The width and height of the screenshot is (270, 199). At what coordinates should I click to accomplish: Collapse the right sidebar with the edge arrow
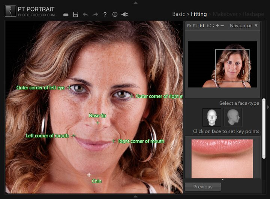(x=268, y=106)
